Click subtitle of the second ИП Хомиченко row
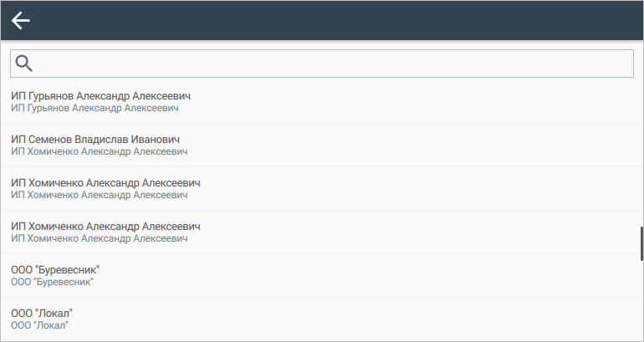The width and height of the screenshot is (644, 342). click(x=99, y=238)
